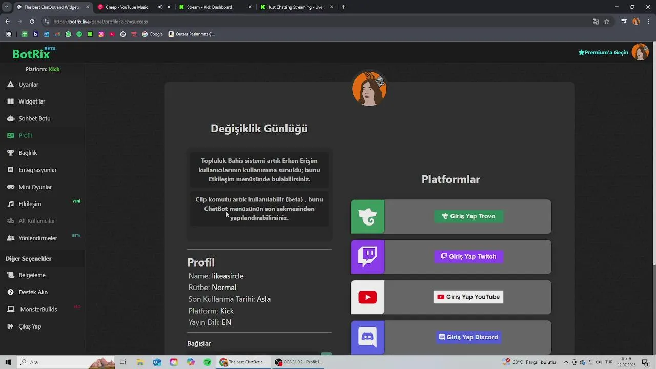Open the Spotify bookmark
This screenshot has width=656, height=369.
79,34
